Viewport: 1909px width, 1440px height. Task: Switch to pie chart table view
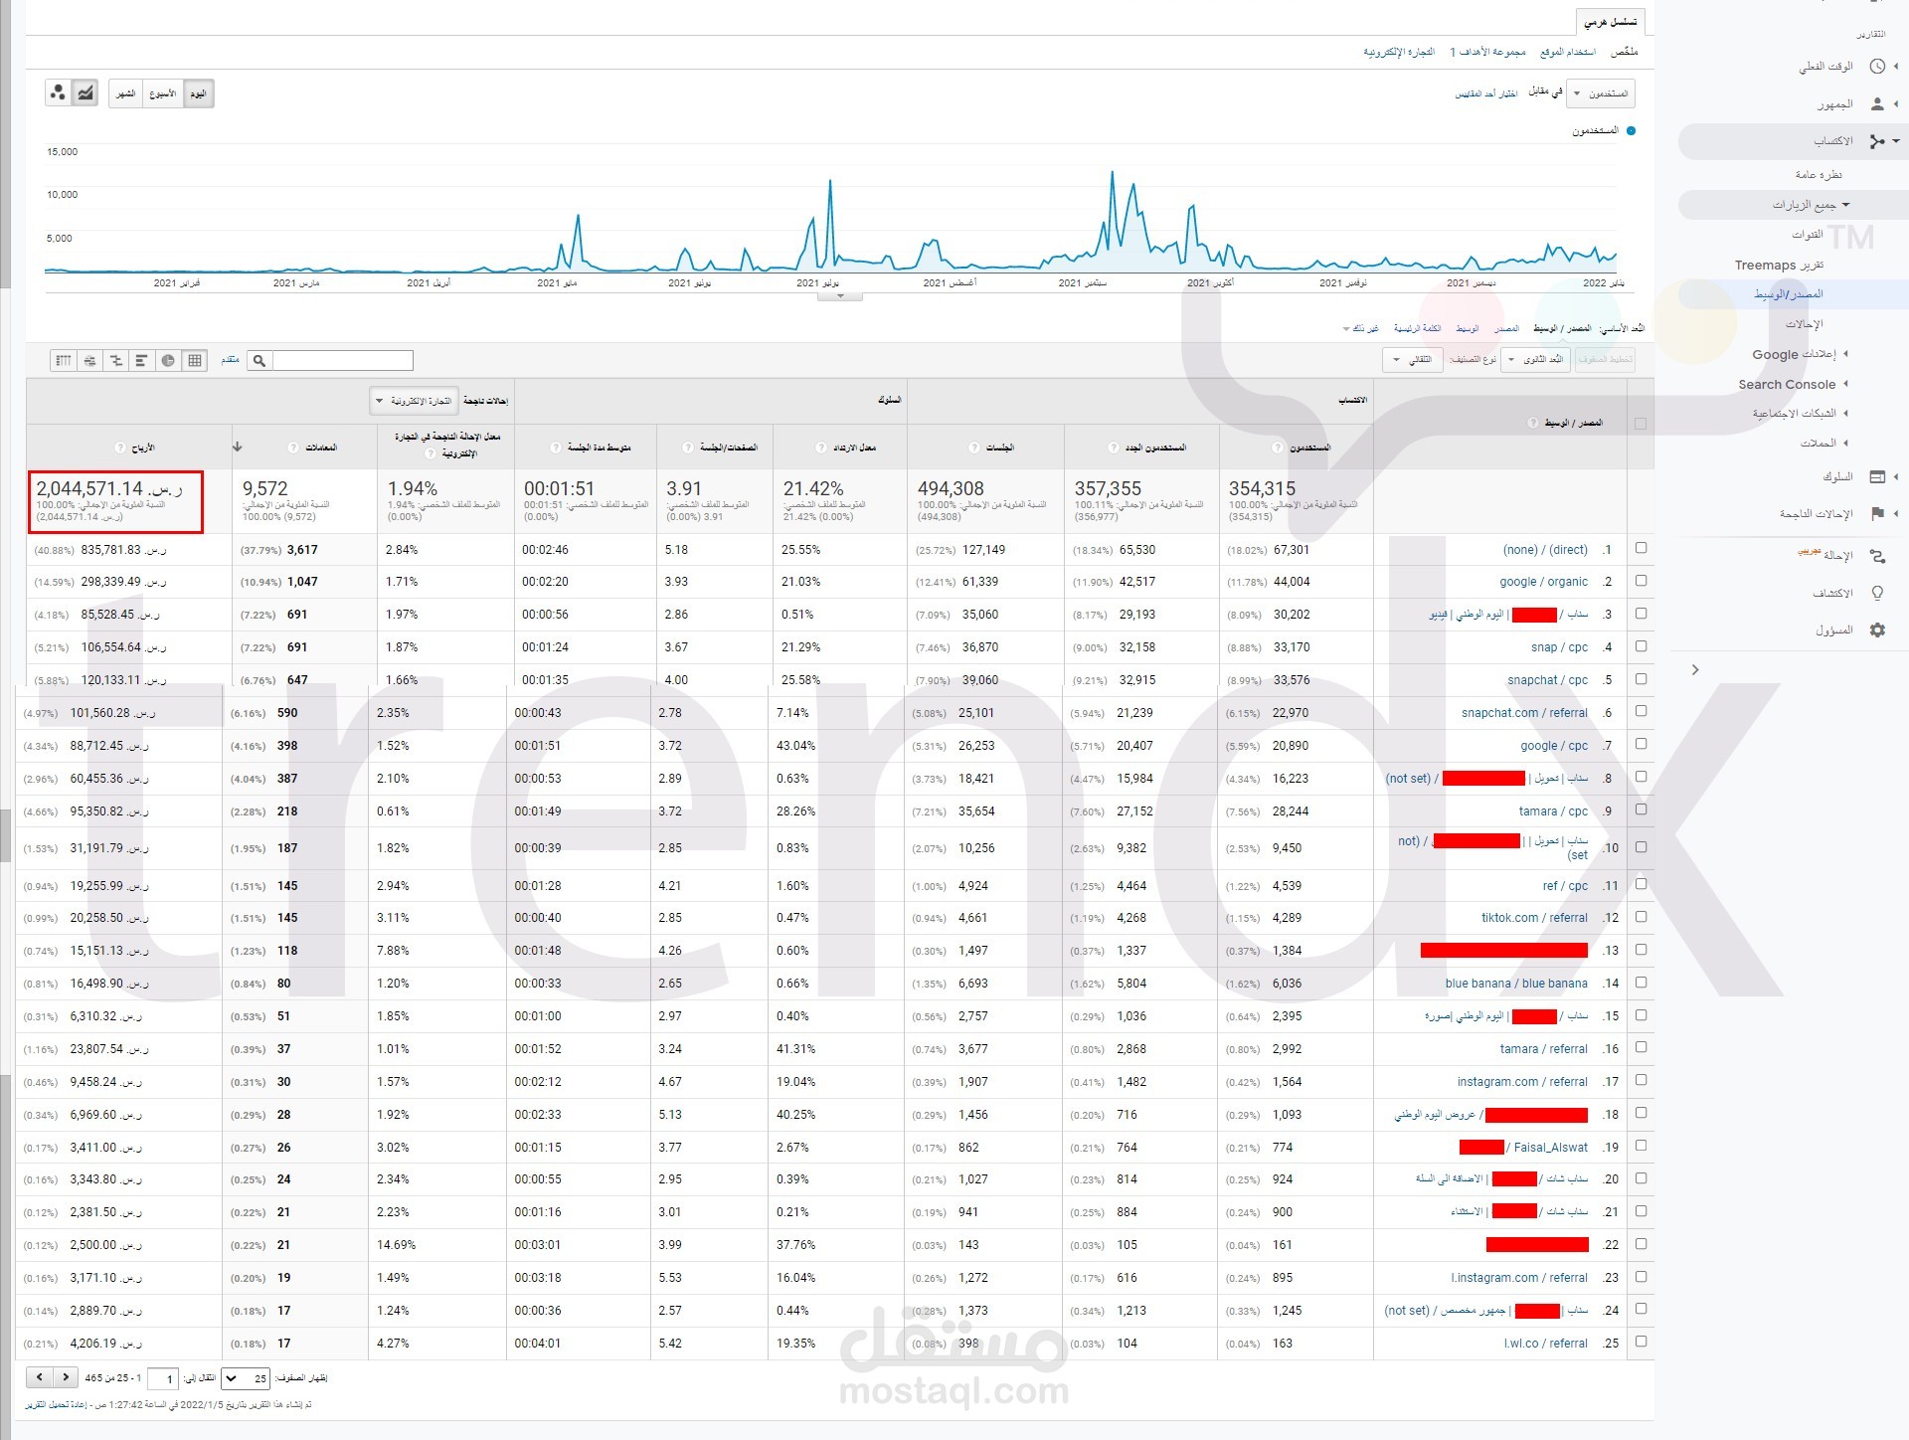(x=167, y=361)
